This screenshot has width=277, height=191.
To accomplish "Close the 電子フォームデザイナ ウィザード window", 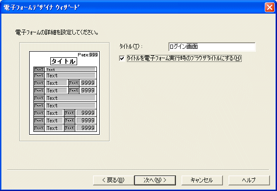I will point(269,8).
